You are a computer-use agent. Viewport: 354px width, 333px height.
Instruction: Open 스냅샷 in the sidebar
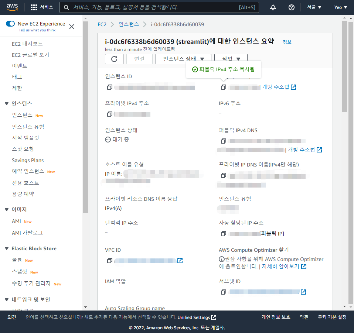click(20, 272)
